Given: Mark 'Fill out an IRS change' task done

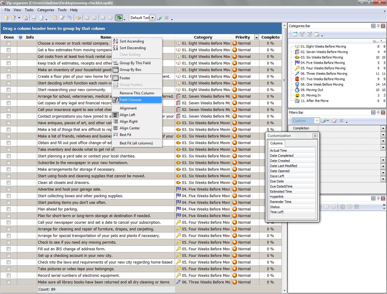Looking at the screenshot, I should (8, 249).
